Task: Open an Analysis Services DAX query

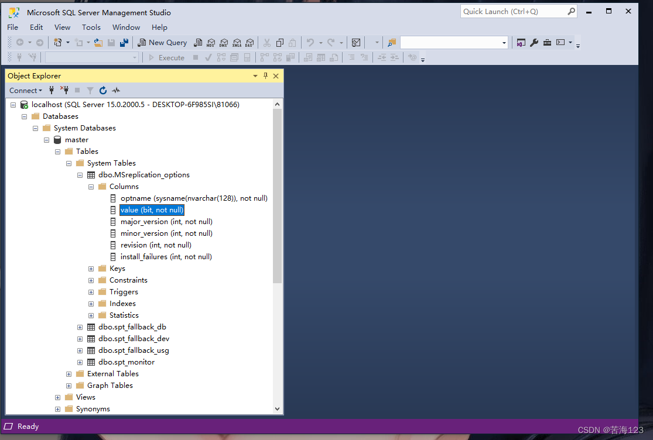Action: (250, 42)
